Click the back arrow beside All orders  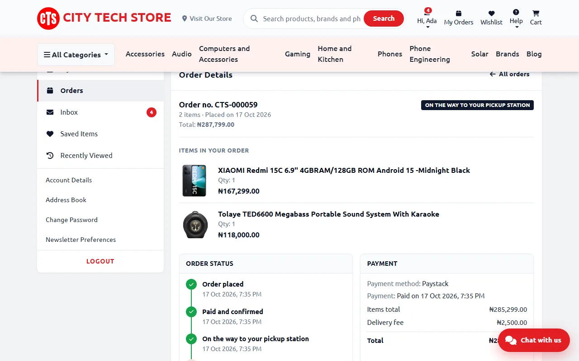click(493, 74)
